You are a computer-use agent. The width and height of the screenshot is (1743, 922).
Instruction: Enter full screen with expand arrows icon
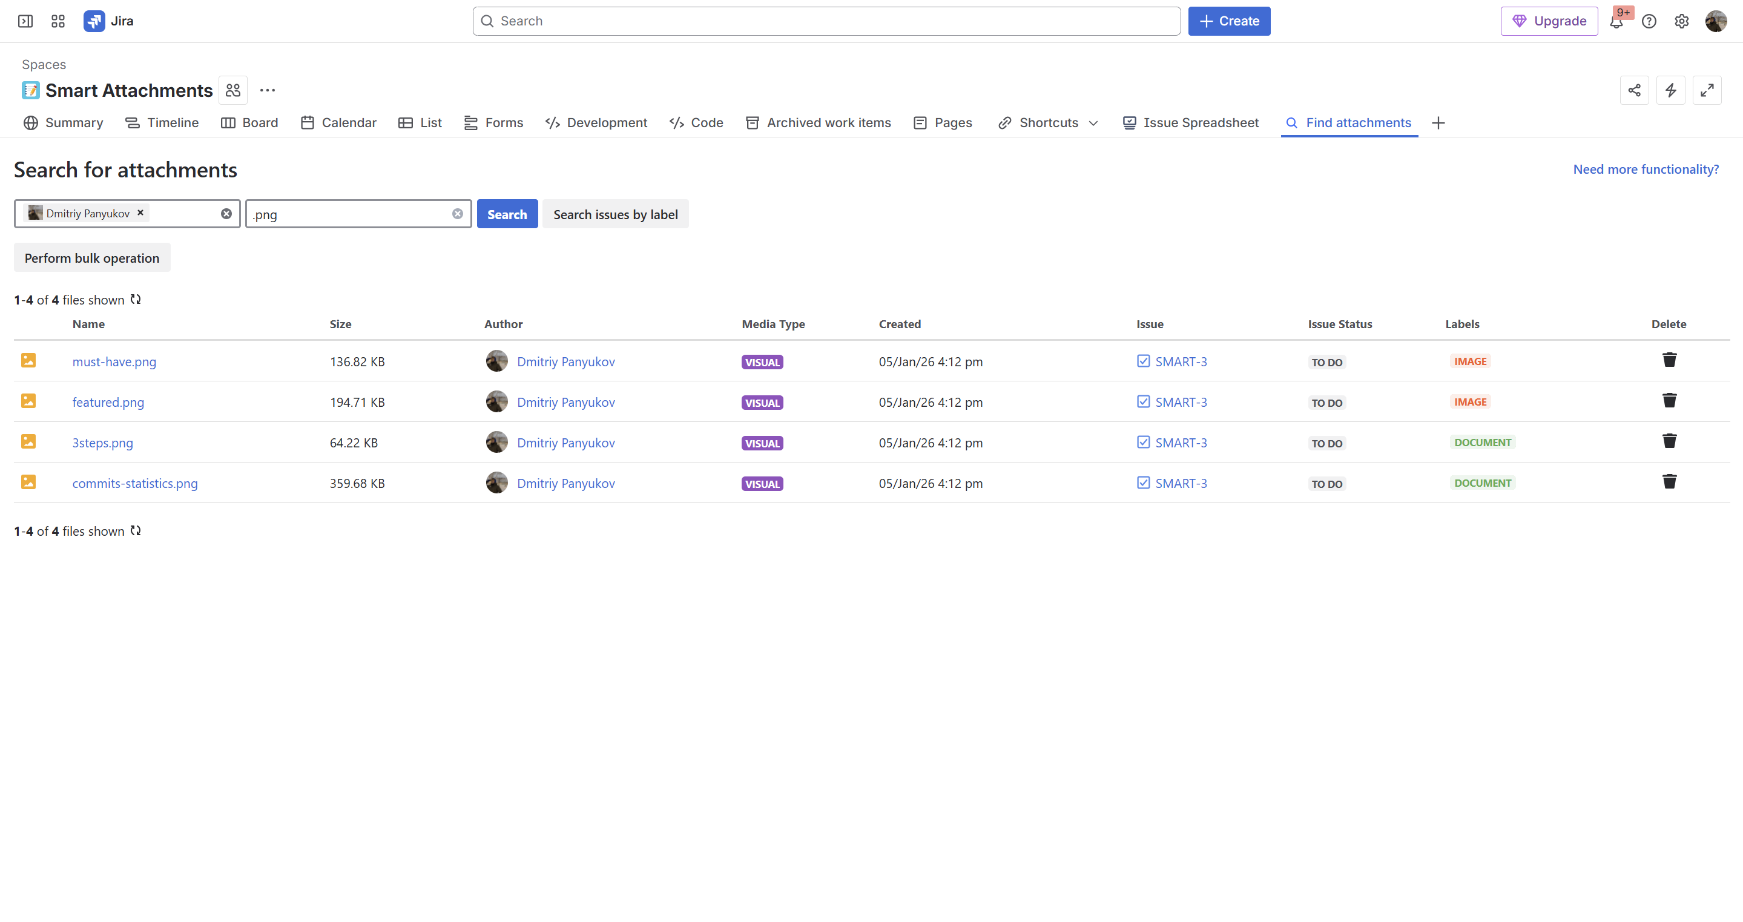click(x=1707, y=90)
